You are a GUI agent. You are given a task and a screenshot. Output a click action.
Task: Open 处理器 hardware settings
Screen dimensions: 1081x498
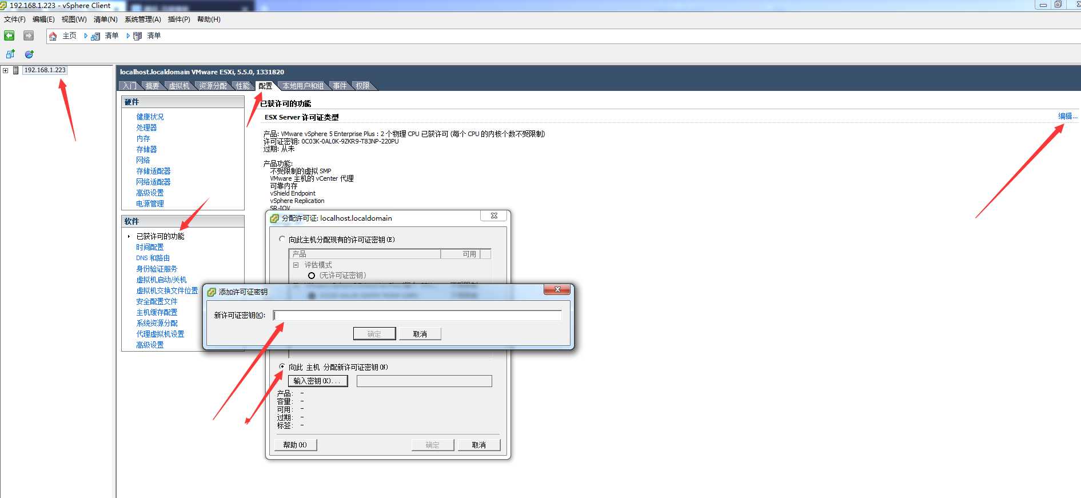[146, 128]
